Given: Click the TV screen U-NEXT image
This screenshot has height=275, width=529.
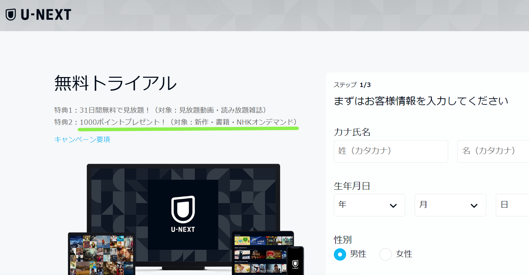Looking at the screenshot, I should click(x=183, y=215).
